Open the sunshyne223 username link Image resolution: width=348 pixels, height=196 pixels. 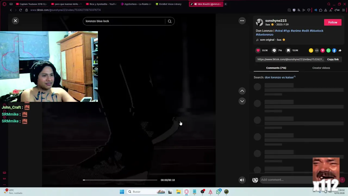(x=276, y=21)
